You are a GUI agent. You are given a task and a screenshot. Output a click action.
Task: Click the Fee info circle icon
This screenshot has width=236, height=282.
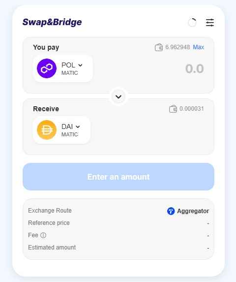(43, 235)
